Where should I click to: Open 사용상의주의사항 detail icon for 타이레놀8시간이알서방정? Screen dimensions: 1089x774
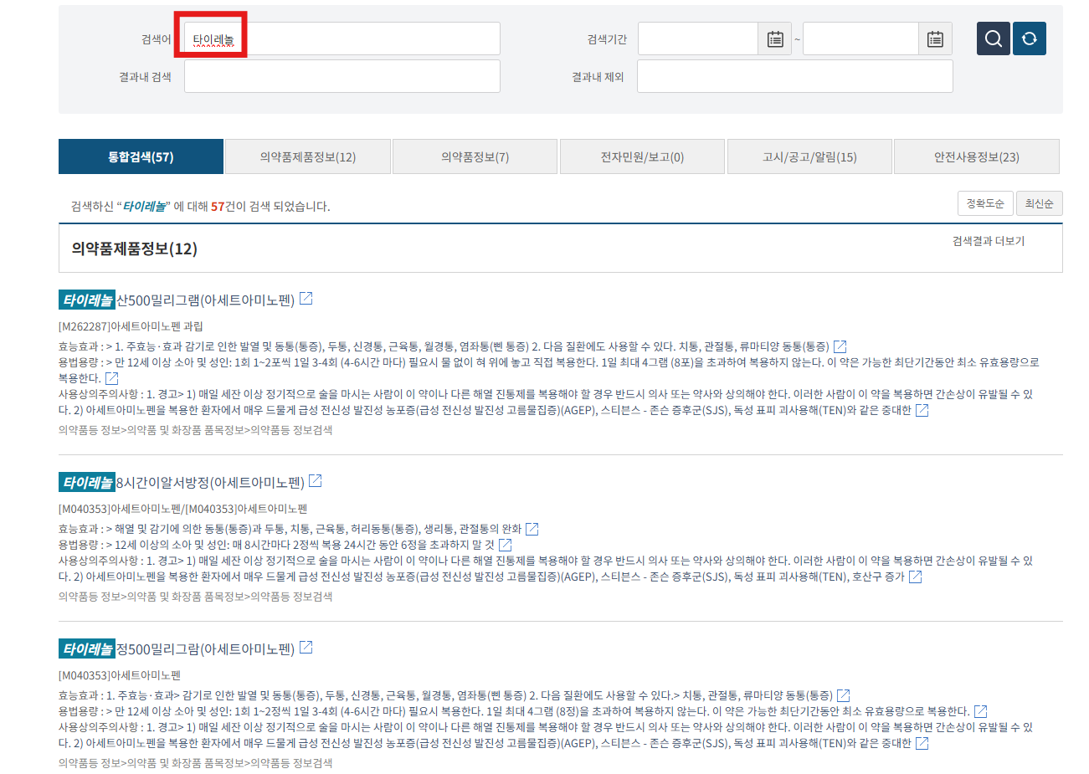[916, 577]
